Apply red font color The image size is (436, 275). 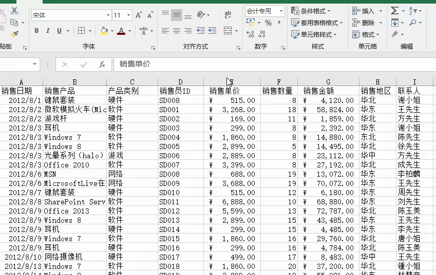pos(121,31)
